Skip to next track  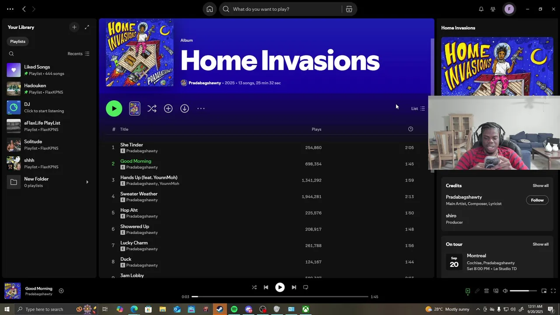click(x=294, y=287)
